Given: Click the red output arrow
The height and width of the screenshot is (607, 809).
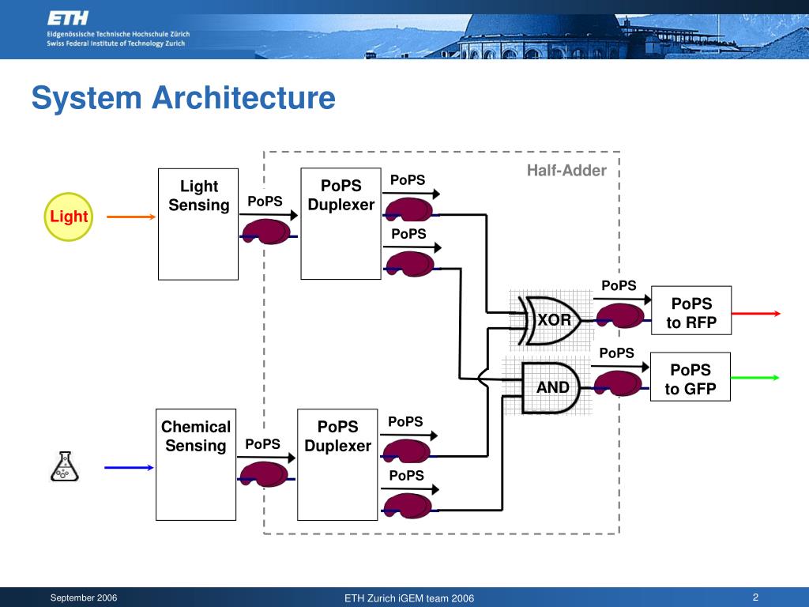Looking at the screenshot, I should 756,313.
